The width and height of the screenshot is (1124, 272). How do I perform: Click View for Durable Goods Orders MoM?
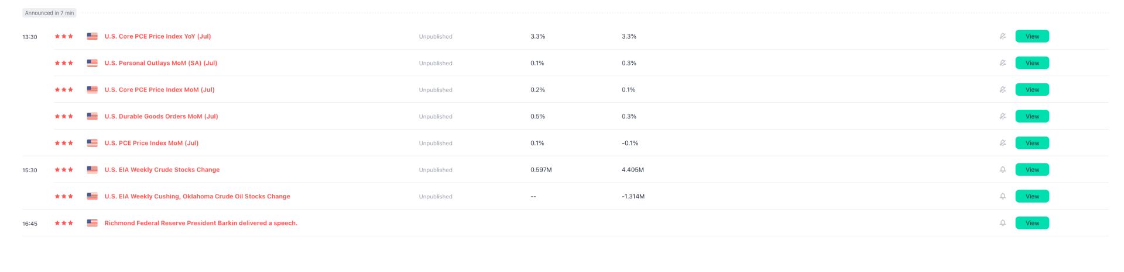click(1032, 116)
